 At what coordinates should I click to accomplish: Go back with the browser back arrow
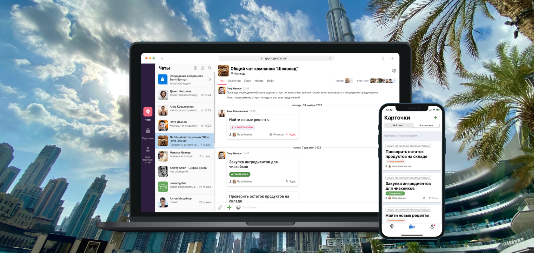[162, 58]
